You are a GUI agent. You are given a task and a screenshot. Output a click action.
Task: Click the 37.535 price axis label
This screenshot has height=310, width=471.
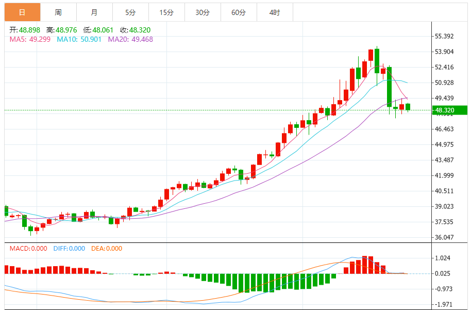(x=444, y=222)
